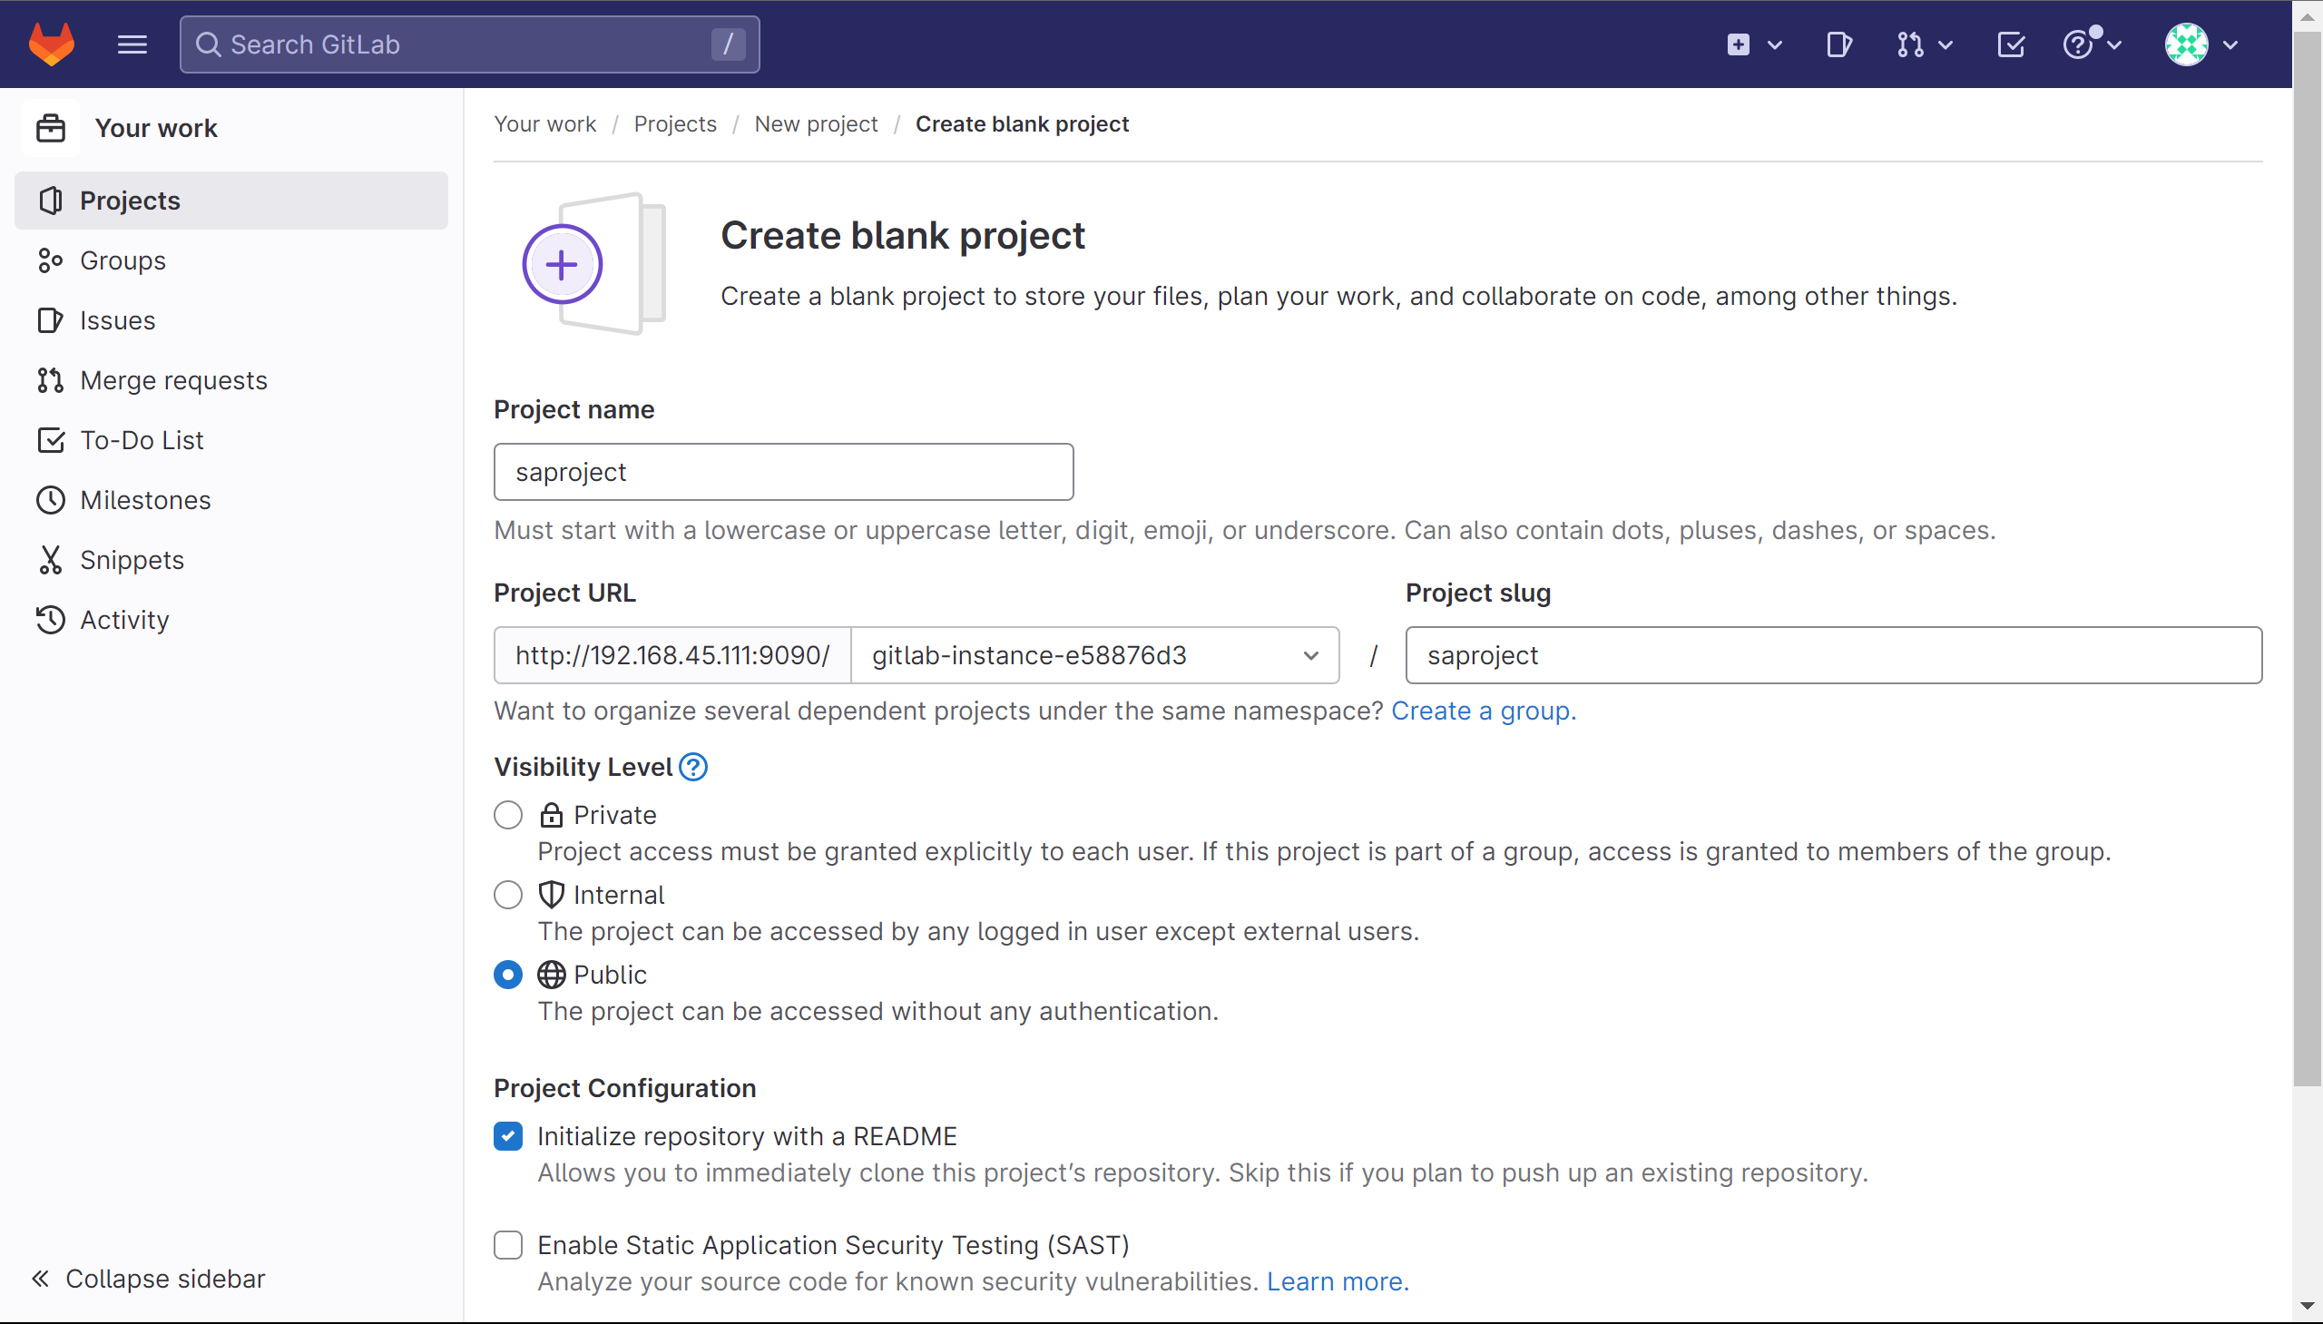Open To-Do List icon in top bar
Screen dimensions: 2323x1324
click(2010, 44)
